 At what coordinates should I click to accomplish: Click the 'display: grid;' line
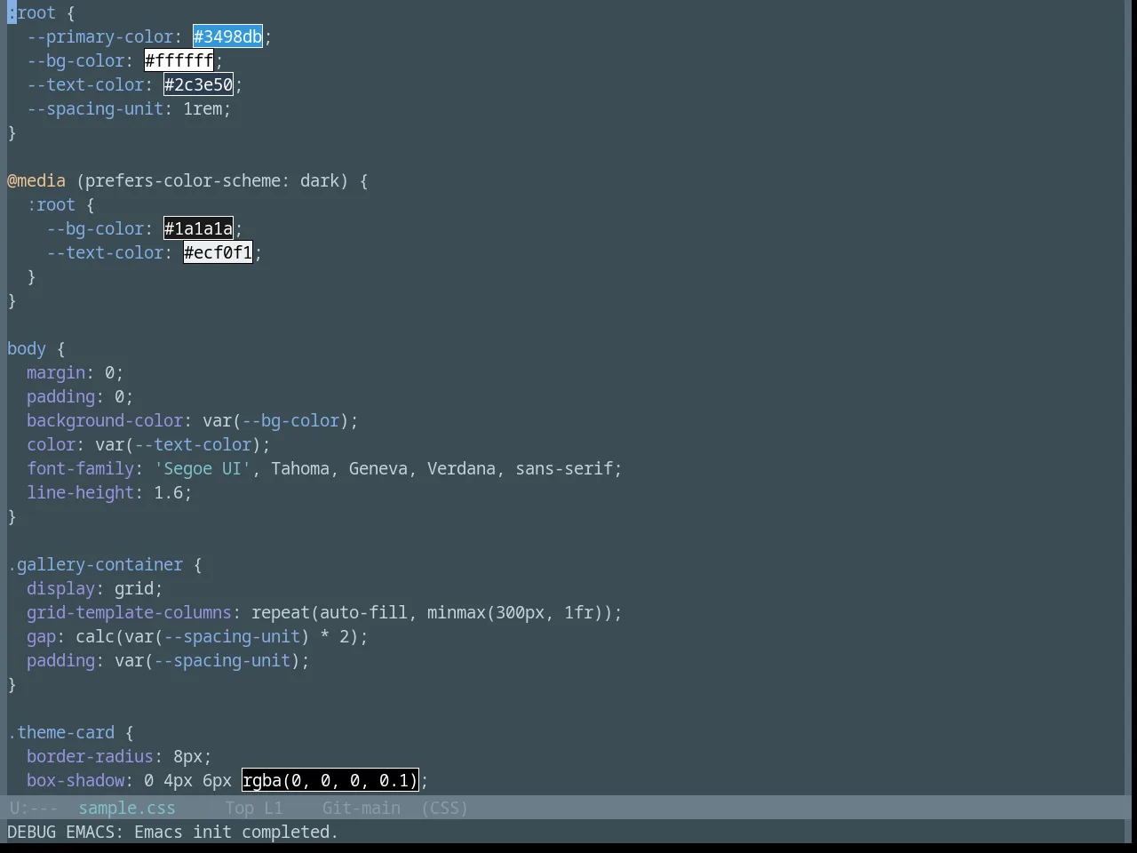pyautogui.click(x=95, y=588)
